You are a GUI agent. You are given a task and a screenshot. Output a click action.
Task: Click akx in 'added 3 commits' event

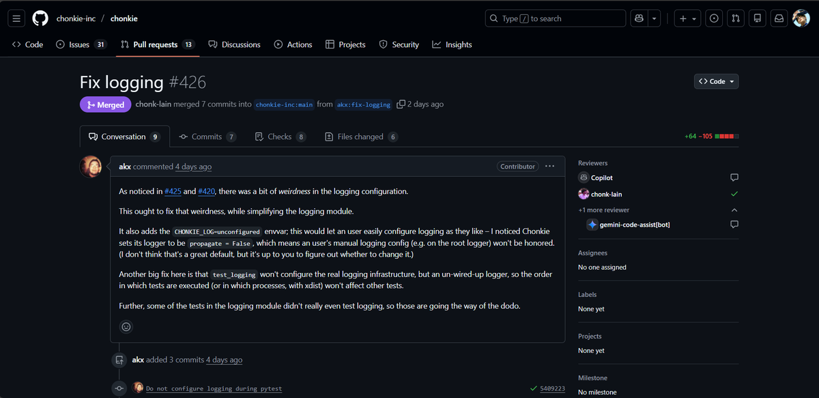coord(138,360)
